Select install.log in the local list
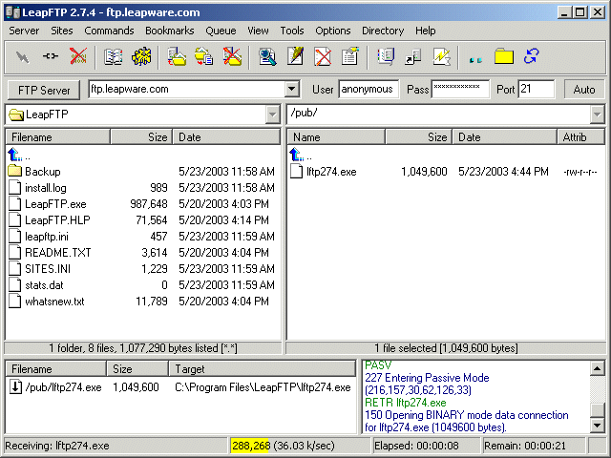Image resolution: width=611 pixels, height=458 pixels. (x=142, y=188)
